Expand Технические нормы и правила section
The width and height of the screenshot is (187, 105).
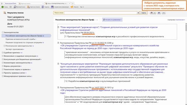(3, 69)
